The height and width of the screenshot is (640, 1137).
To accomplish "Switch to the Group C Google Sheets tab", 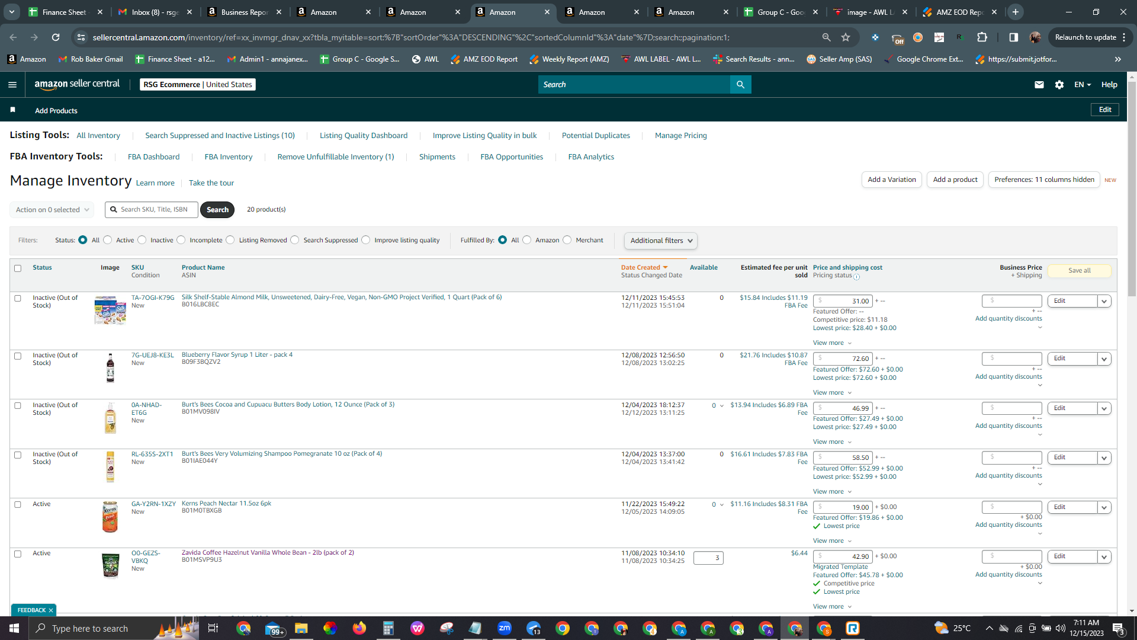I will (781, 12).
